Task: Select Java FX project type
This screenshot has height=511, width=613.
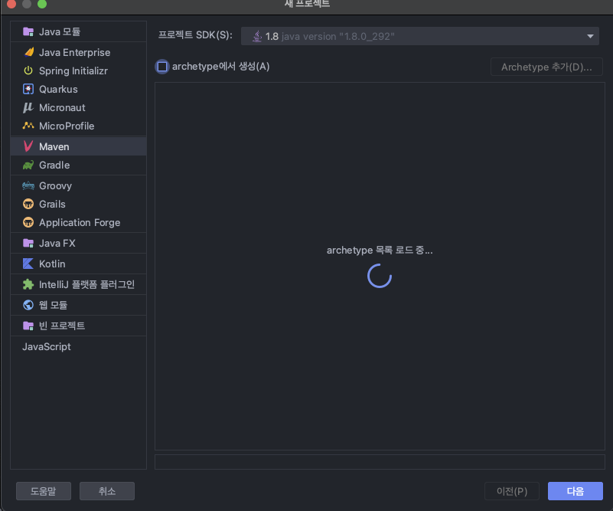Action: pos(79,244)
